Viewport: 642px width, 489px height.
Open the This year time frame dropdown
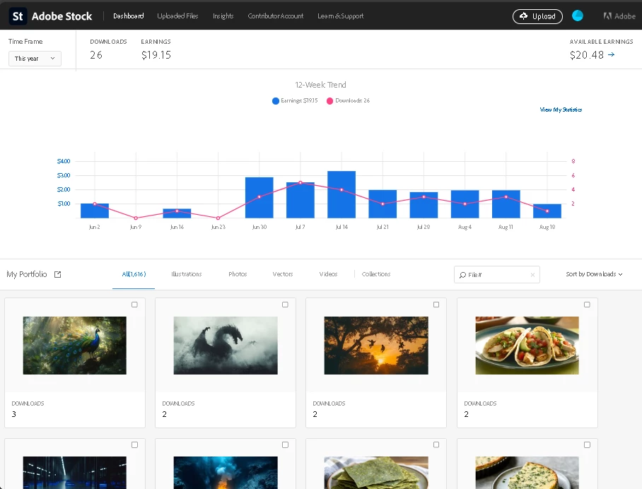click(35, 59)
